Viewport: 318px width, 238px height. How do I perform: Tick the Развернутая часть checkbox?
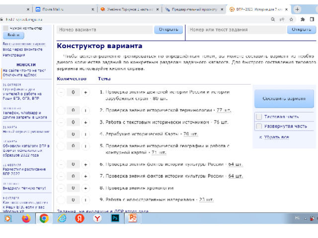(259, 126)
